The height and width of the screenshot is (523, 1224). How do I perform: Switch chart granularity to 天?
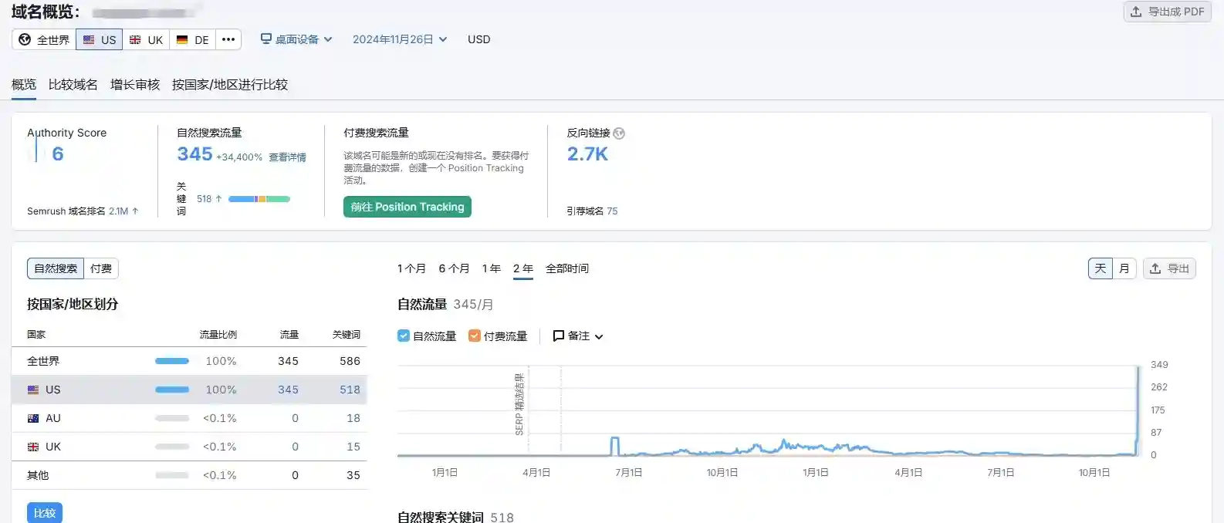1101,268
